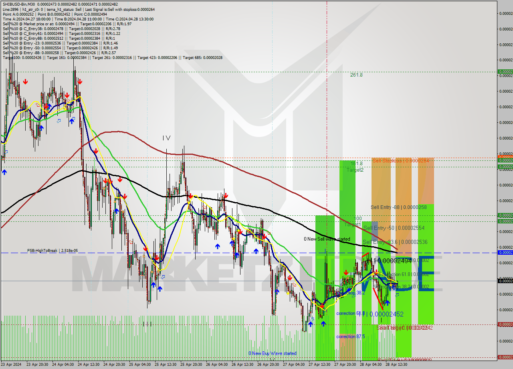This screenshot has height=369, width=513.
Task: Click the '26 Apr 04:30' time axis label
Action: pyautogui.click(x=216, y=365)
